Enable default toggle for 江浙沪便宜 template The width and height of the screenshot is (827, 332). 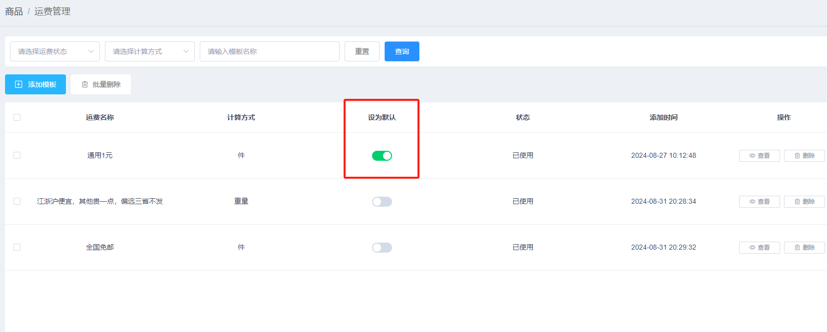tap(382, 202)
